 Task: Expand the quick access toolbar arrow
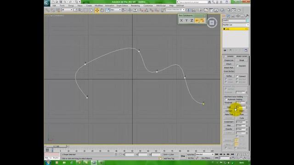79,2
